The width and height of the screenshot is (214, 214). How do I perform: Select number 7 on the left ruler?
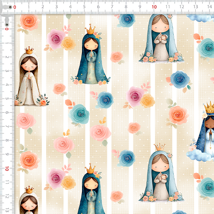click(x=7, y=127)
